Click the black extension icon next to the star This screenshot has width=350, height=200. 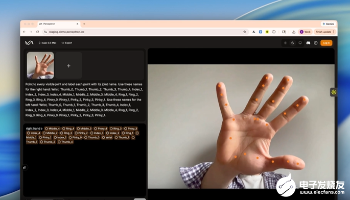point(254,32)
